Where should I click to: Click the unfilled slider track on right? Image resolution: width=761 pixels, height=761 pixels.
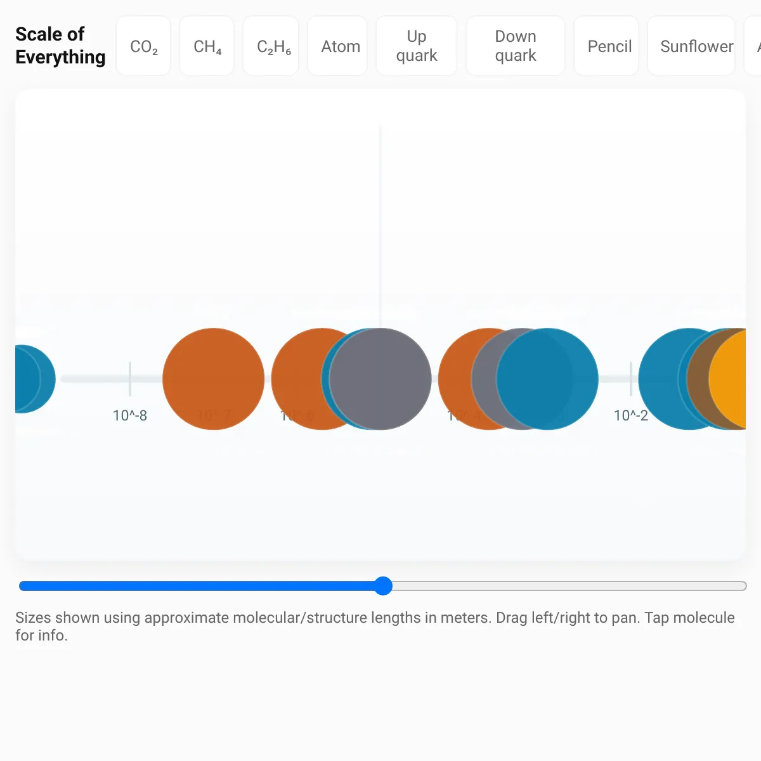[569, 586]
